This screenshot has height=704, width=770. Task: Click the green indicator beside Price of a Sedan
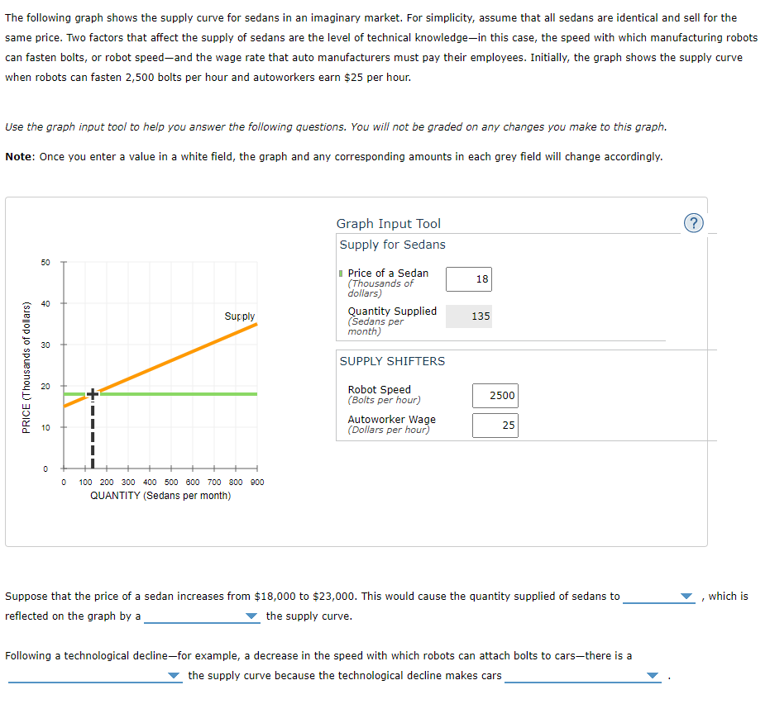[x=340, y=273]
